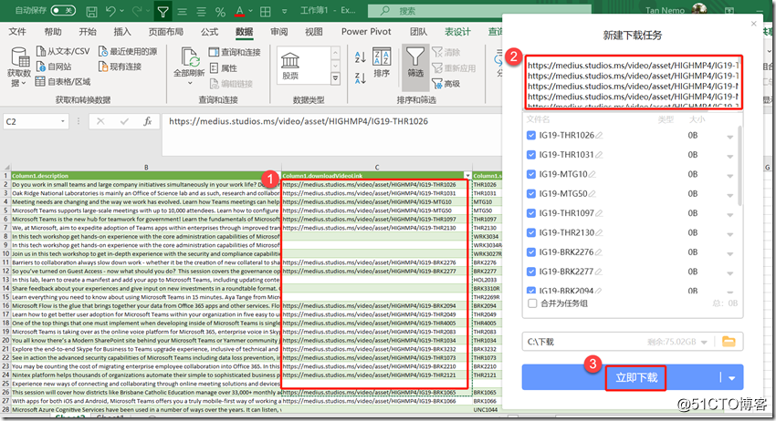
Task: Toggle the 自动保存 autosave switch
Action: [63, 10]
